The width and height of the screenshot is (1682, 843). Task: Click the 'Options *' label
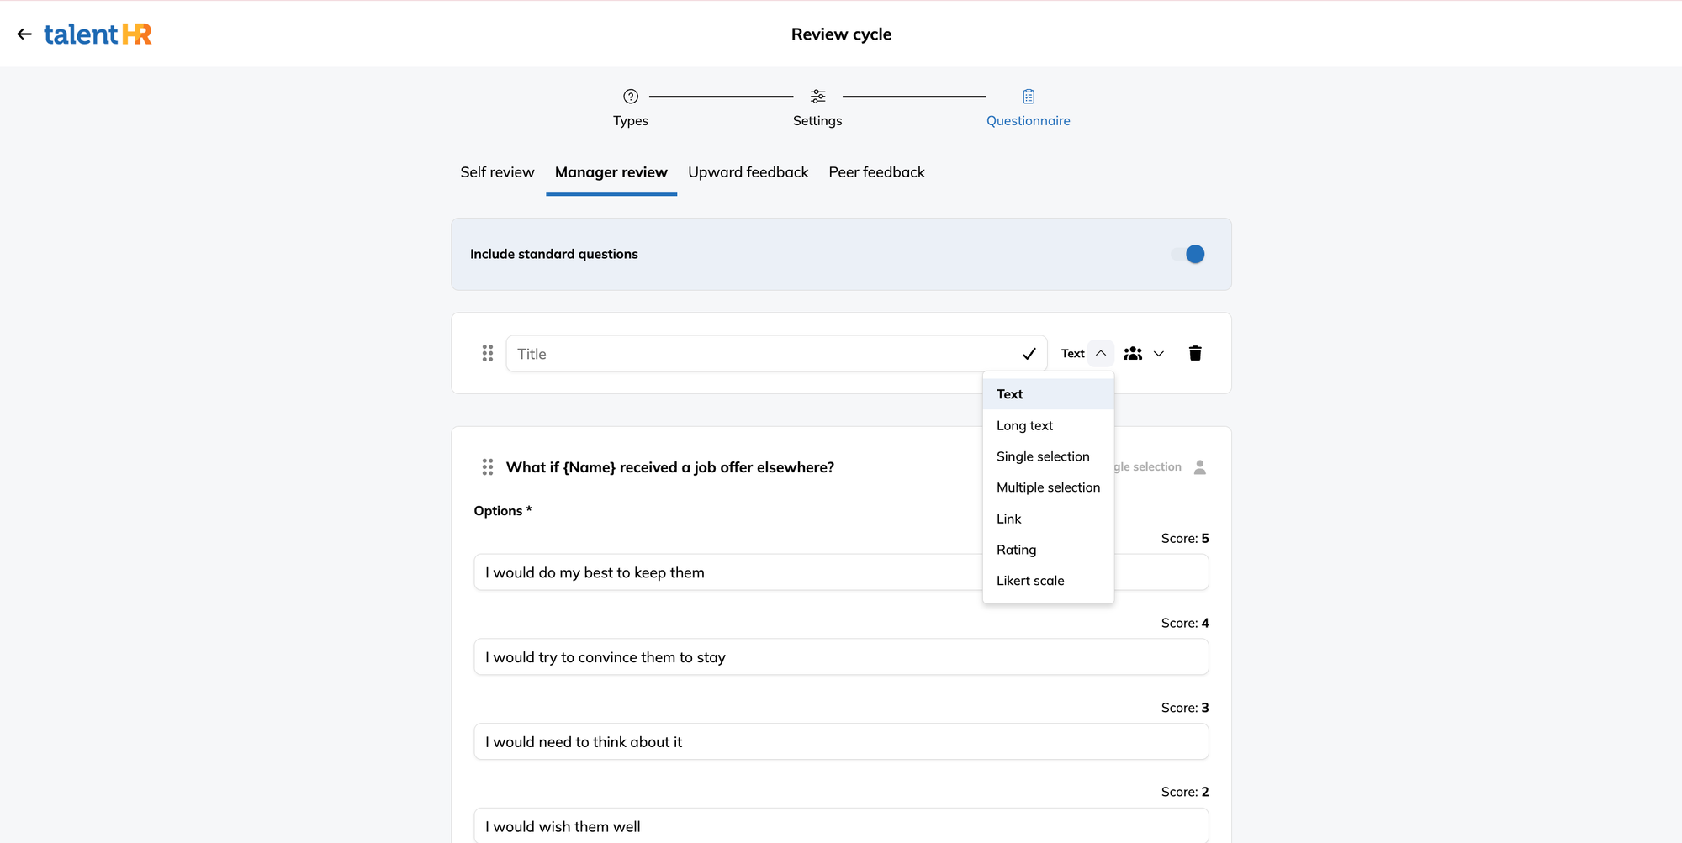point(503,511)
